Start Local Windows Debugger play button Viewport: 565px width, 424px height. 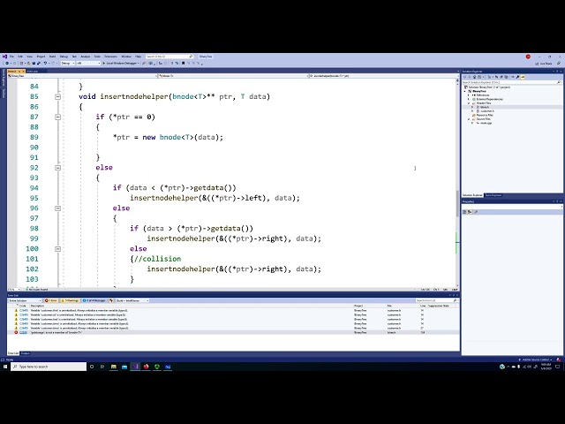click(104, 63)
